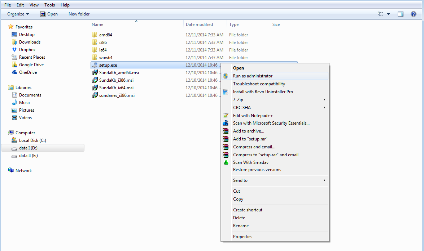Viewport: 424px width, 251px height.
Task: Click the amd64 folder icon
Action: coord(95,35)
